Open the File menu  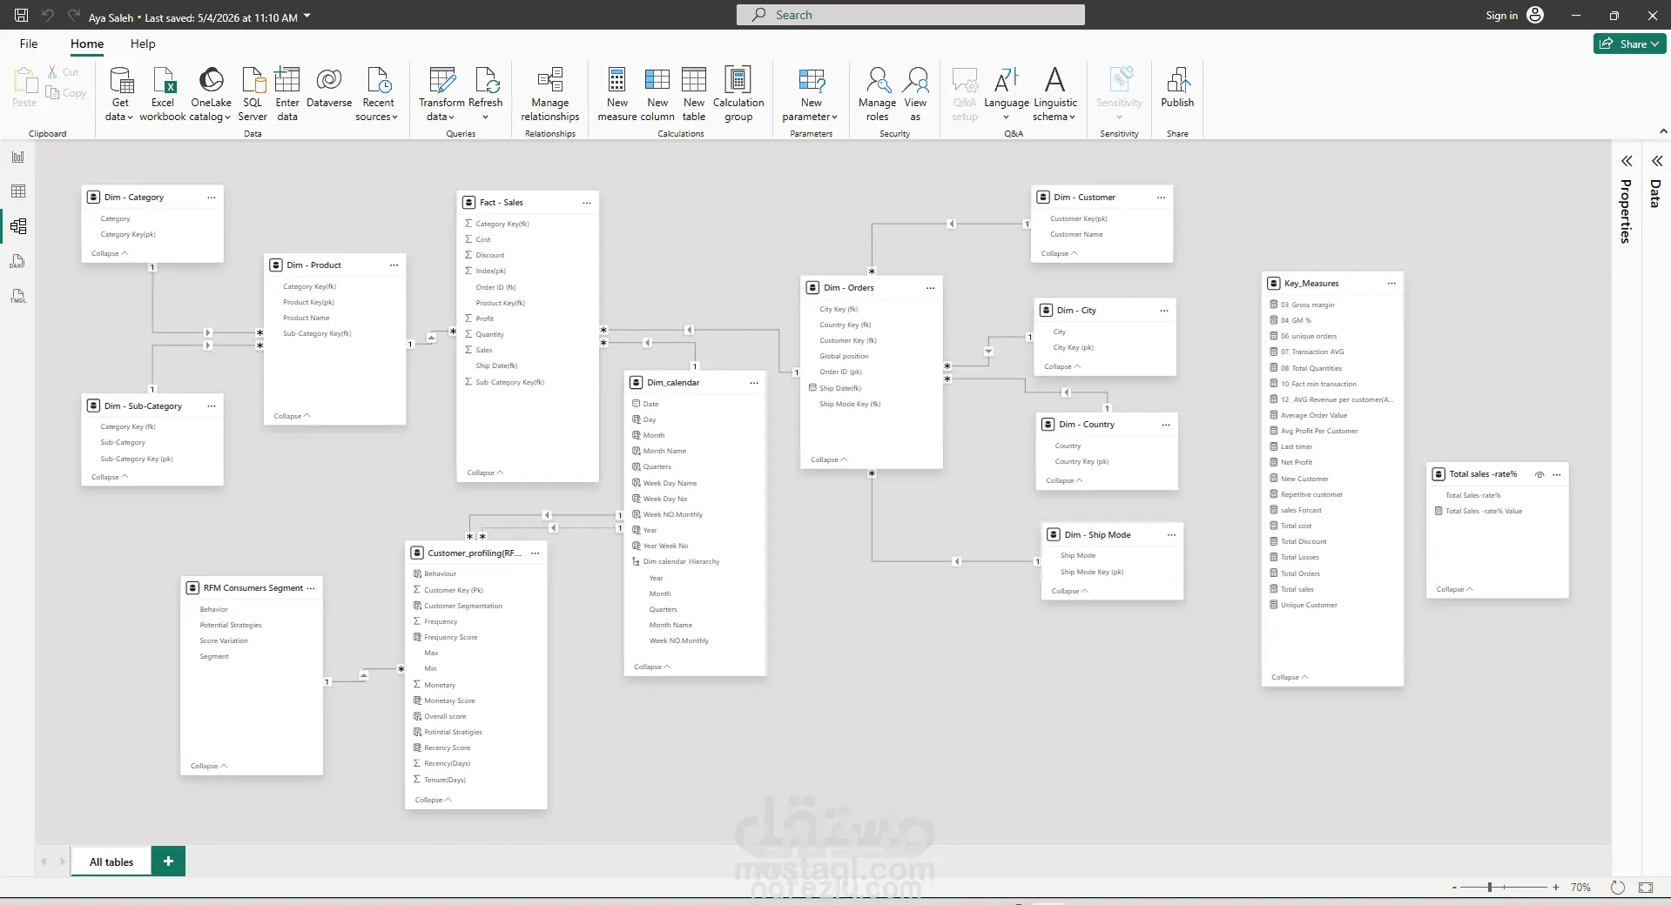click(x=29, y=44)
